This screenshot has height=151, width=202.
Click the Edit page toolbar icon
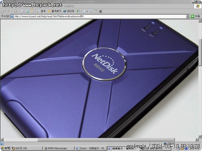pyautogui.click(x=95, y=11)
